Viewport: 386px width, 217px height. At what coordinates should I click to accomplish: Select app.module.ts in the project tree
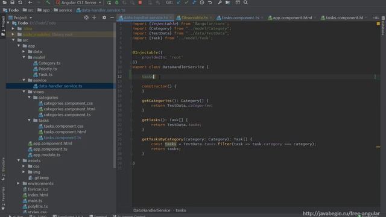[x=44, y=155]
